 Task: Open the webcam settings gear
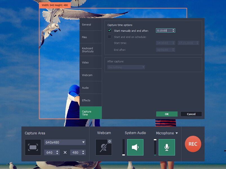110,141
